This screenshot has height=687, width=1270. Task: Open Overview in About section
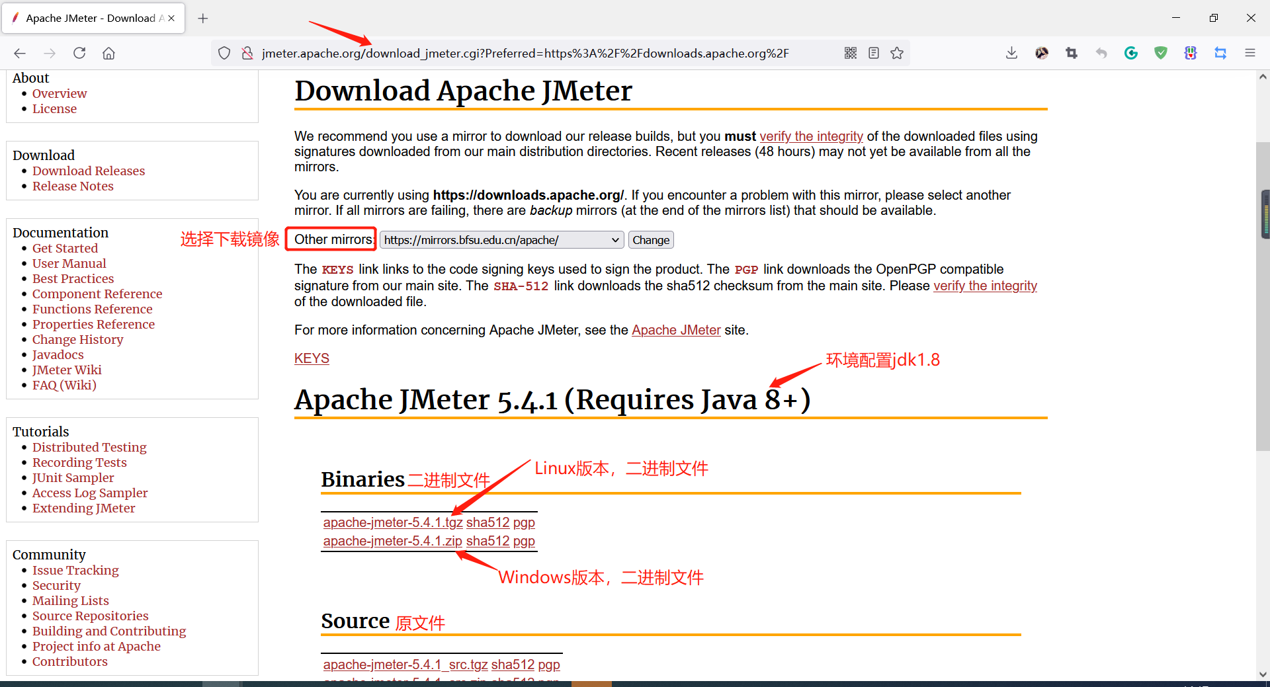[60, 93]
